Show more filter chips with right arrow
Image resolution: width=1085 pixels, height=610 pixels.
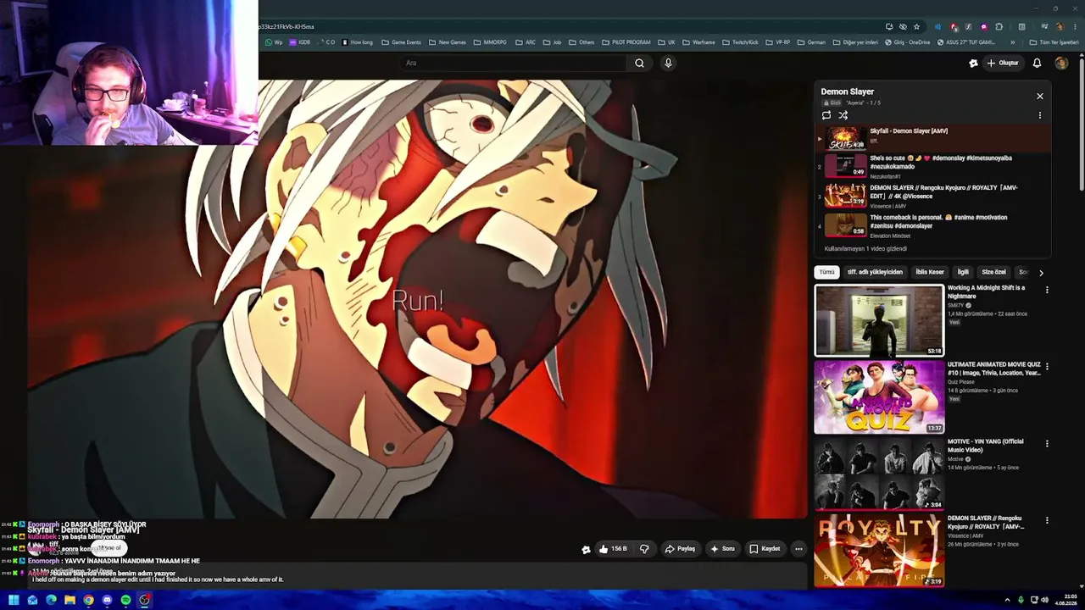coord(1041,273)
